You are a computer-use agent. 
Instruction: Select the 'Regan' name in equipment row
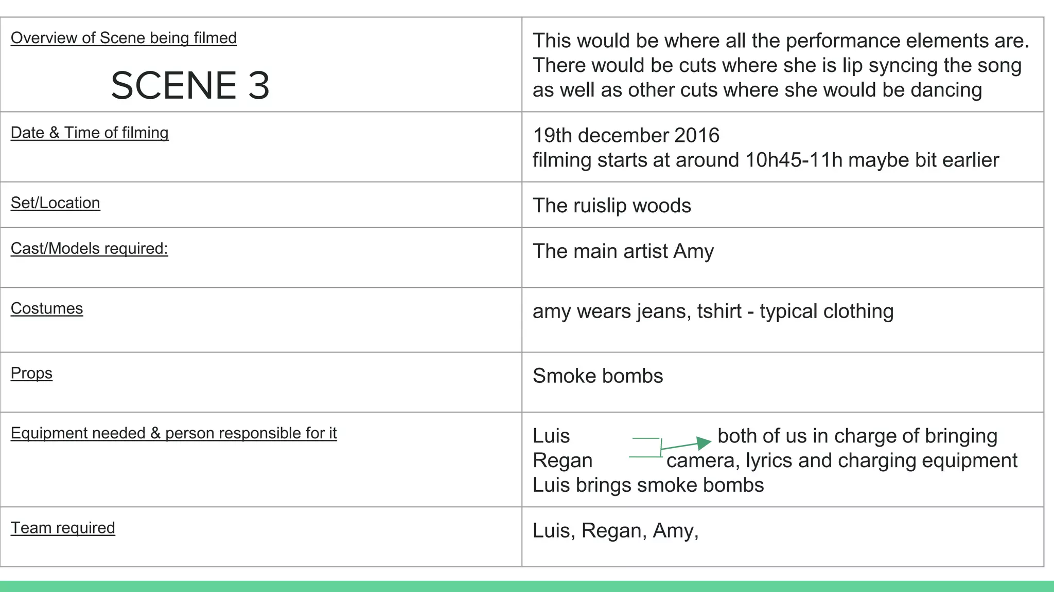tap(563, 460)
